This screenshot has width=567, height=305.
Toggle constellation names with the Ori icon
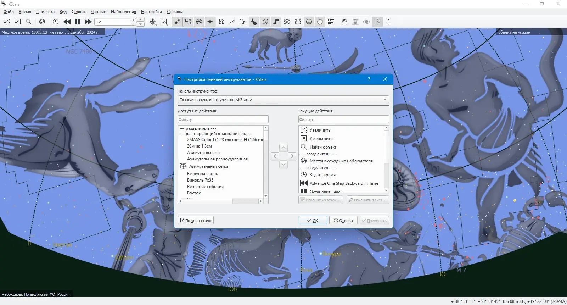[243, 22]
